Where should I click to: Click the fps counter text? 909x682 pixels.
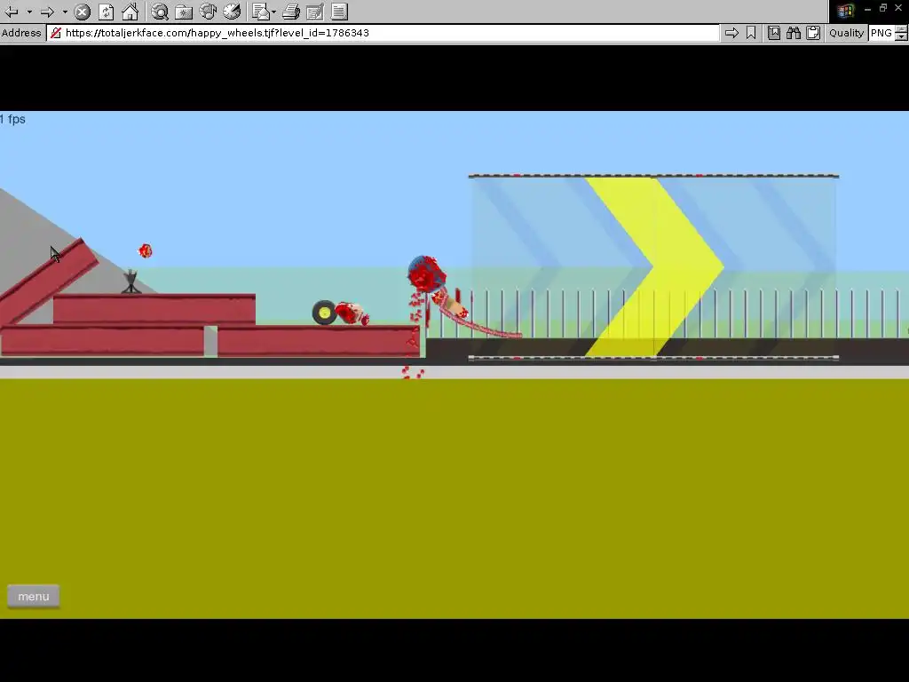pos(12,119)
